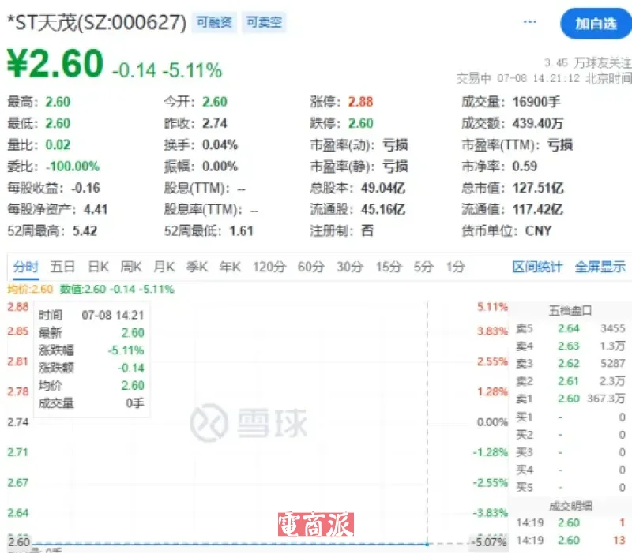This screenshot has height=554, width=632.
Task: Click the 量比 value 0.02
Action: (58, 145)
